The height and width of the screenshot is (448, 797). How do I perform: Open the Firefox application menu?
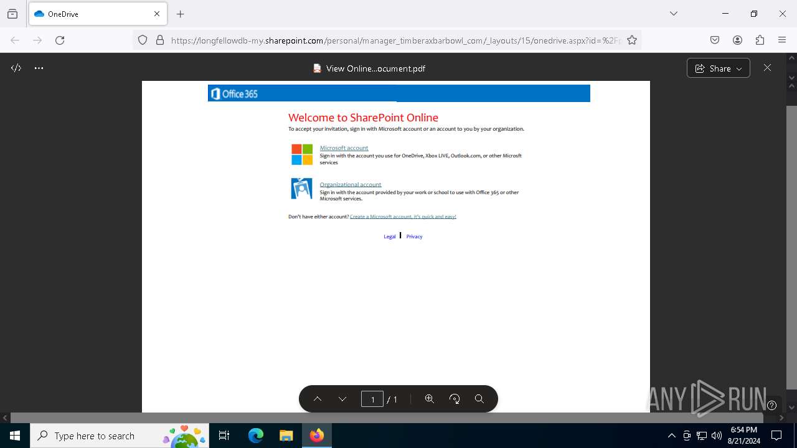point(782,40)
